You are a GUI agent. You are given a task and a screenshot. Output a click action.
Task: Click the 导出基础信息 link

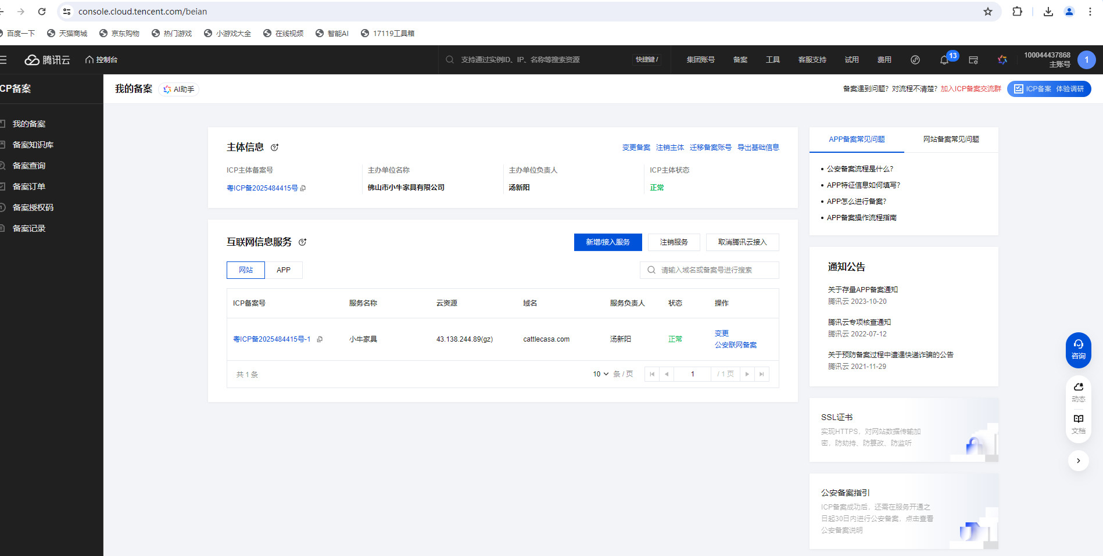click(x=758, y=148)
